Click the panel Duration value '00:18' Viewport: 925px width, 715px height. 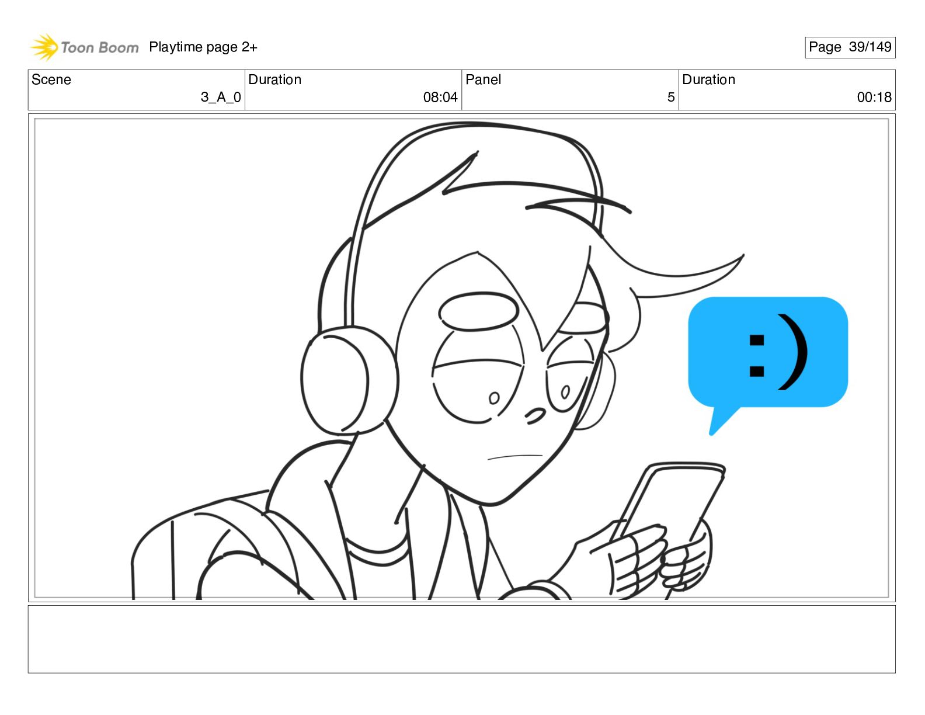[x=874, y=97]
